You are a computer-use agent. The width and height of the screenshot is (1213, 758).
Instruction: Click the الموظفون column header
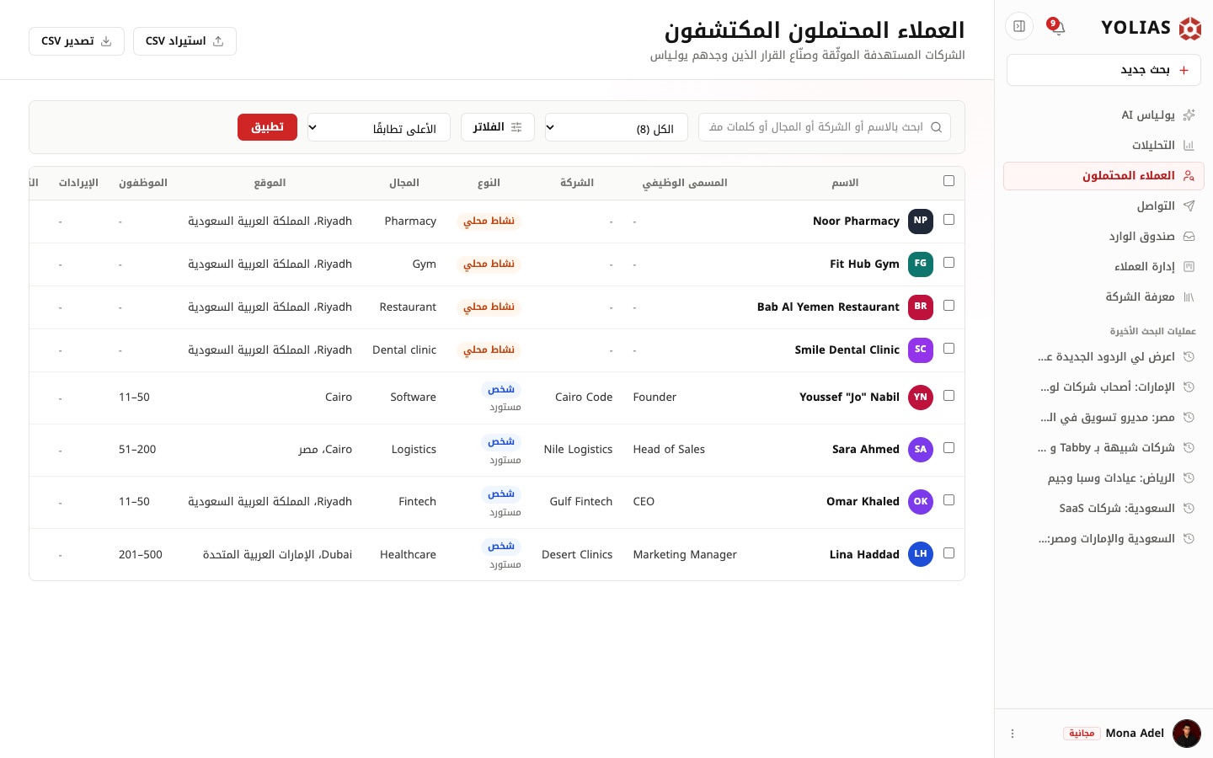tap(143, 183)
